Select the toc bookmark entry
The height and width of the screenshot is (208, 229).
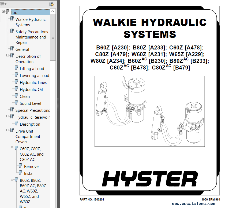[x=30, y=13]
